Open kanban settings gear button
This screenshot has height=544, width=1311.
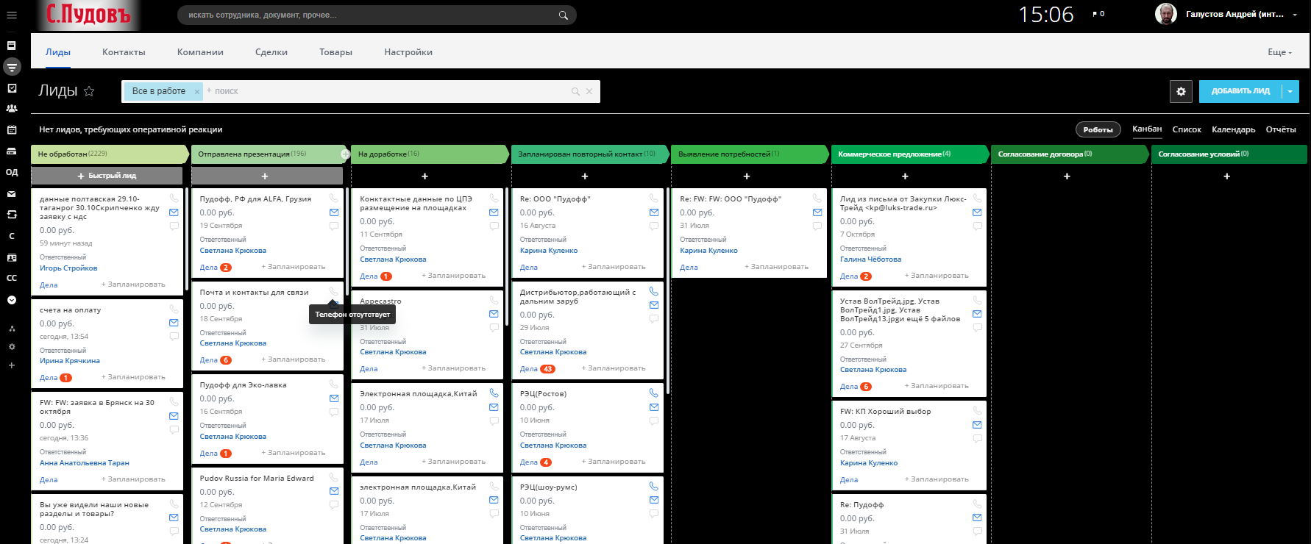pyautogui.click(x=1181, y=91)
